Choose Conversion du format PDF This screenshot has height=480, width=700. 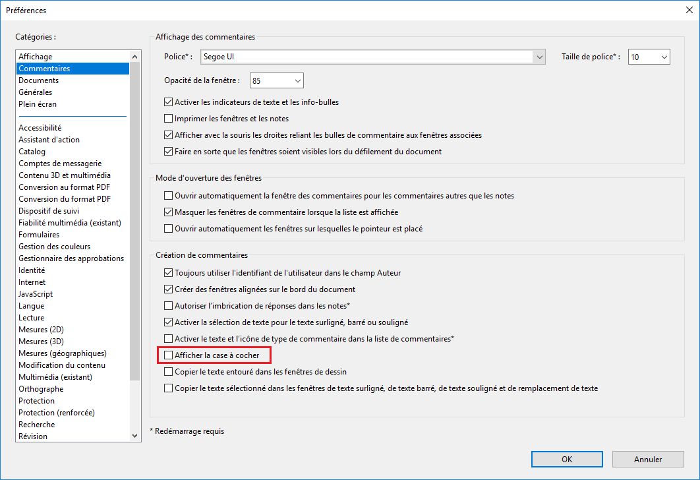coord(73,198)
